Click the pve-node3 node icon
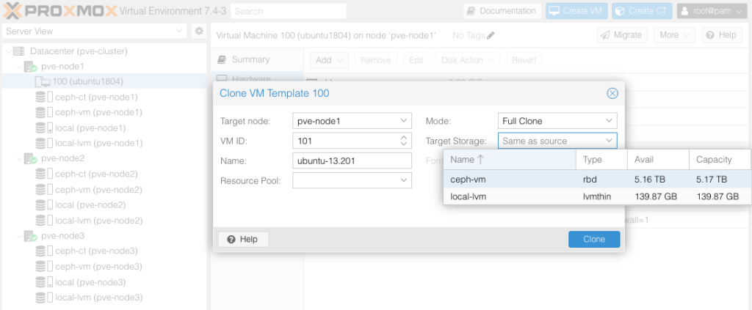The height and width of the screenshot is (310, 752). point(31,236)
